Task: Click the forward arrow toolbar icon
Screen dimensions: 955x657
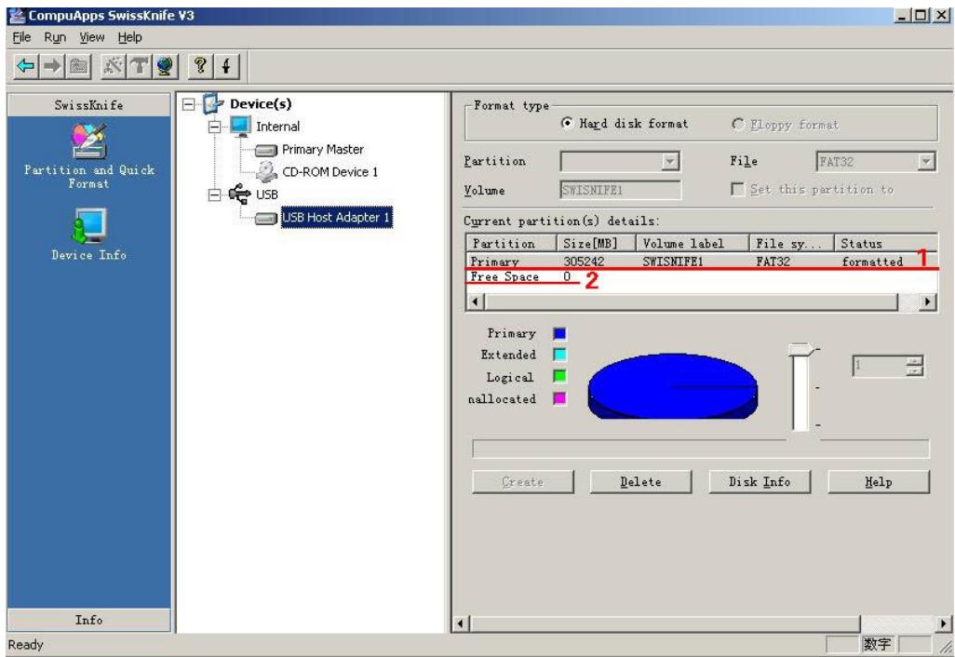Action: pos(52,66)
